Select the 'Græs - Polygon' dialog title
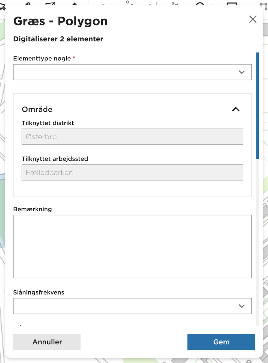 pyautogui.click(x=60, y=21)
